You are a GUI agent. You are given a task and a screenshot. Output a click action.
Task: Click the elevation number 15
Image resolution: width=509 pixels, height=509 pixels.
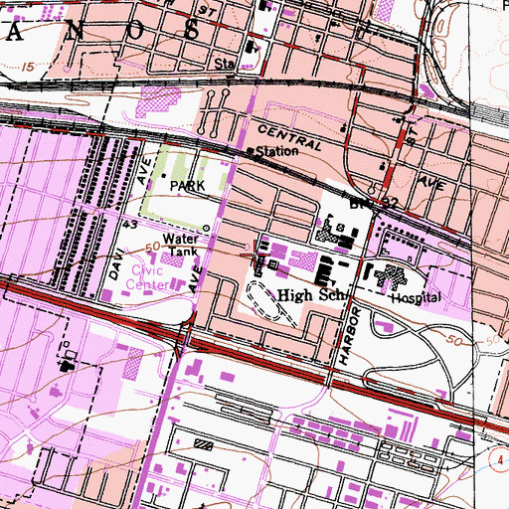28,68
